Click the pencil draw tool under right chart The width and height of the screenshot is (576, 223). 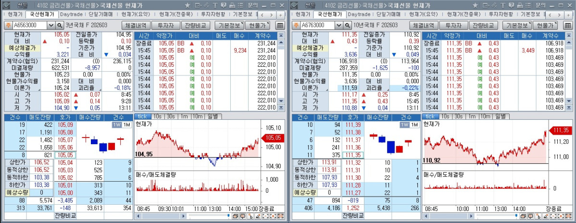coord(546,216)
